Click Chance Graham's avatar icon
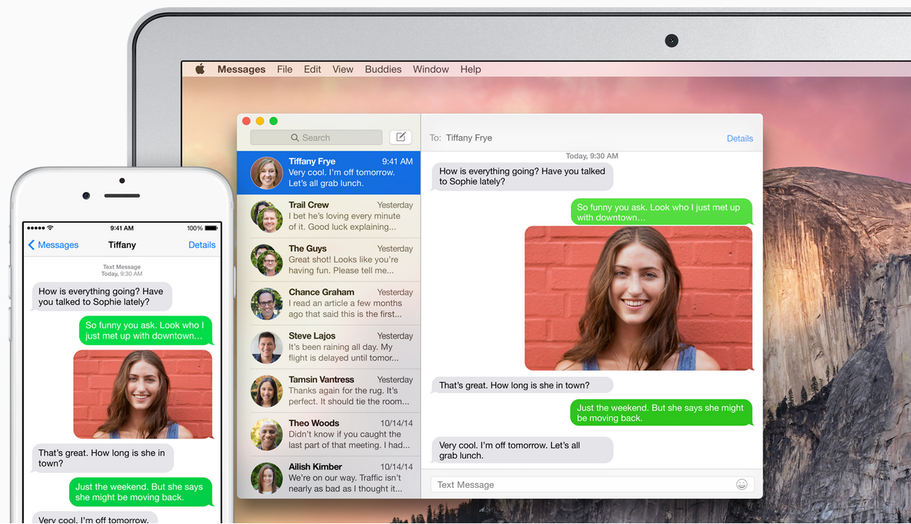Screen dimensions: 911x524 click(x=266, y=303)
